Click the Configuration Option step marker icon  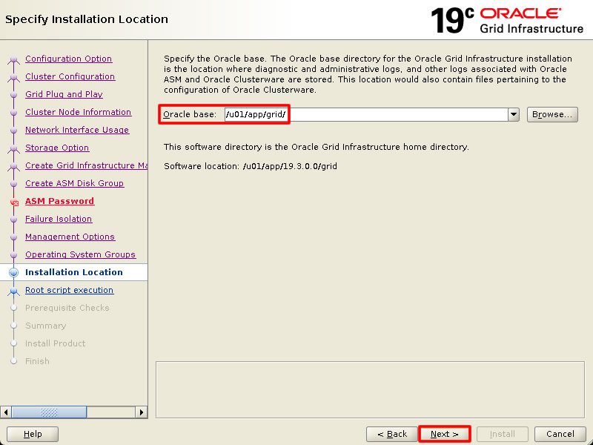click(13, 59)
